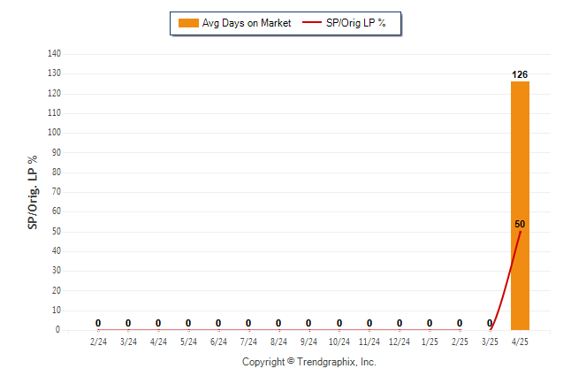This screenshot has height=384, width=571.
Task: Click the 10/24 x-axis label
Action: (339, 342)
